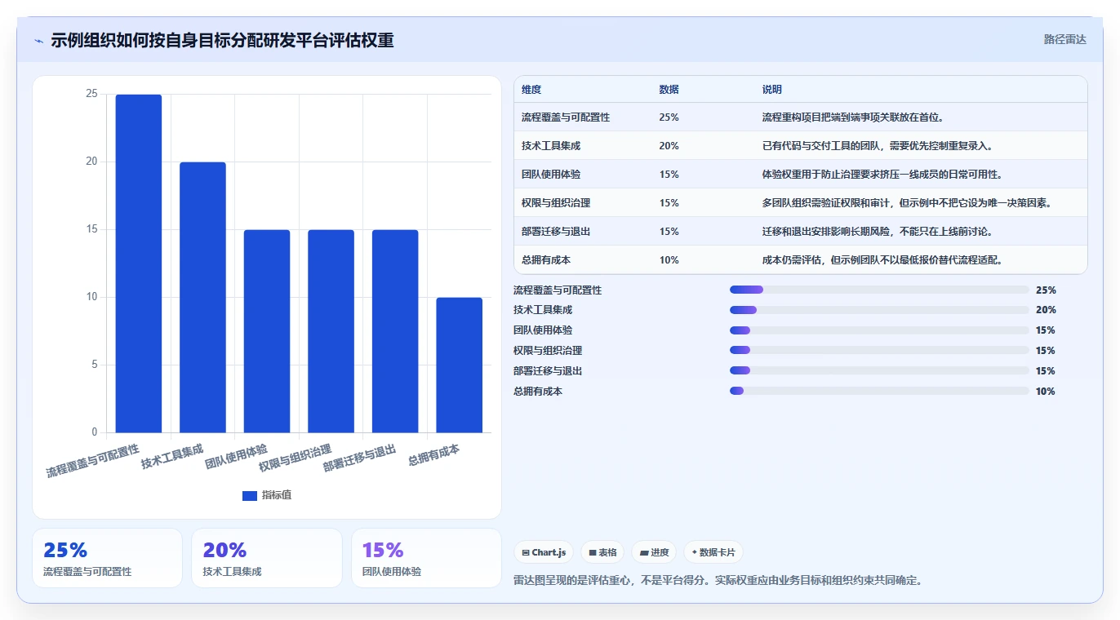This screenshot has height=620, width=1120.
Task: Click 团队使用体验 progress bar at 15%
Action: click(879, 330)
